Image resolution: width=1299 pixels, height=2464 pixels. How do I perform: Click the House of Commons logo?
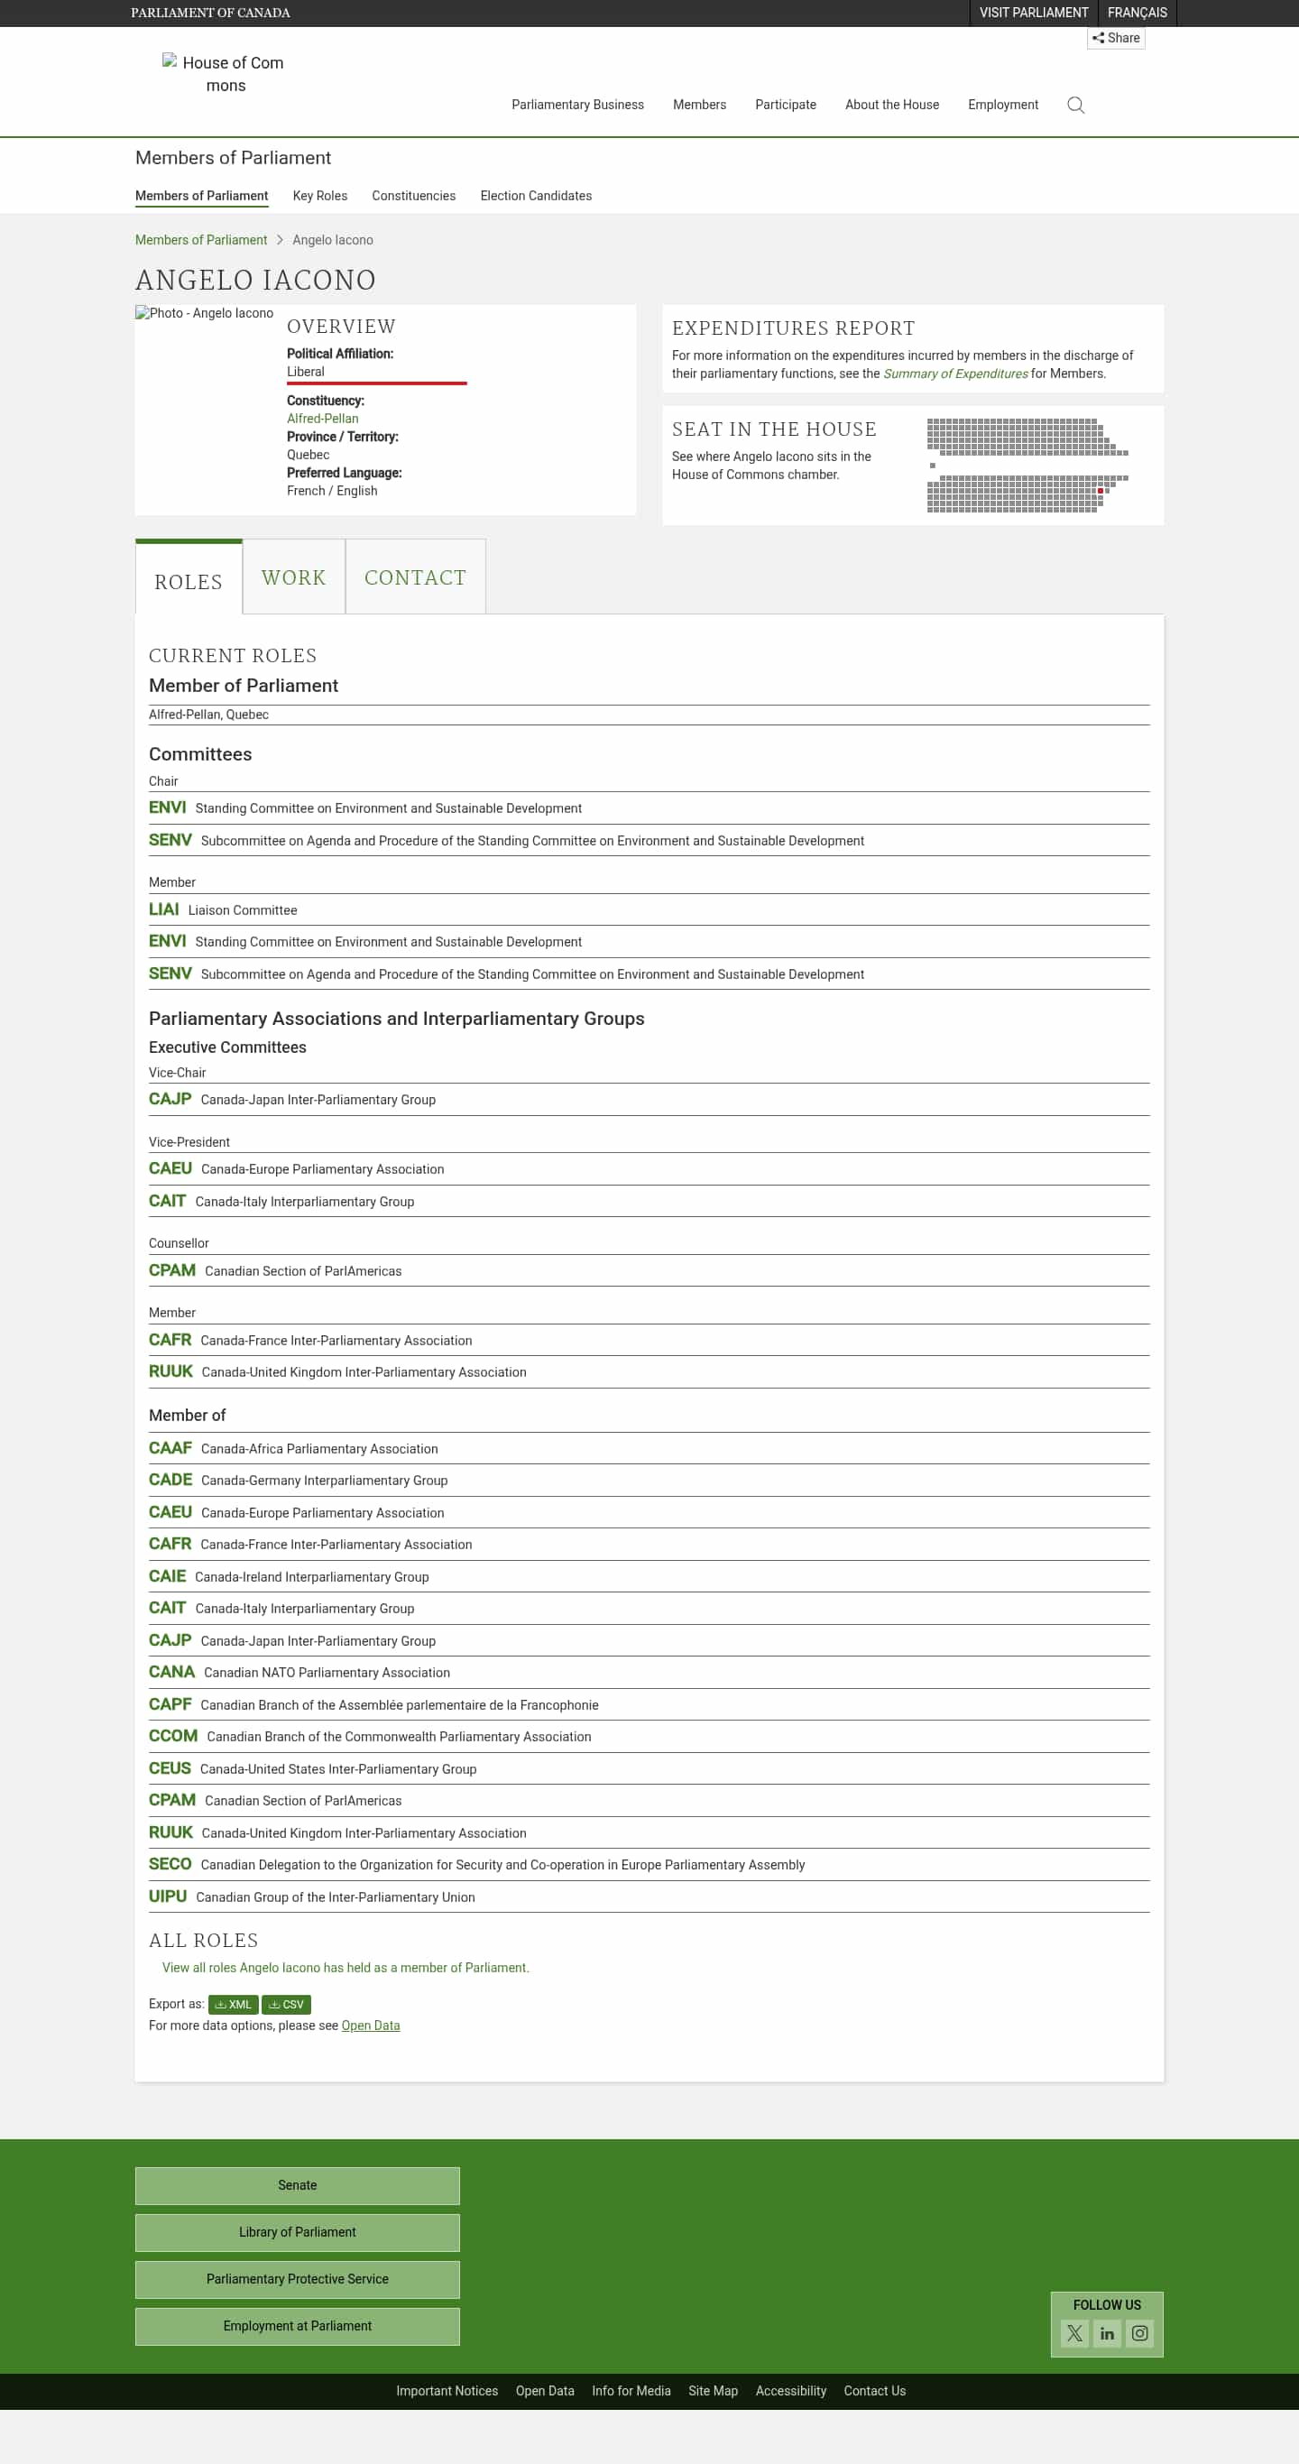point(226,75)
